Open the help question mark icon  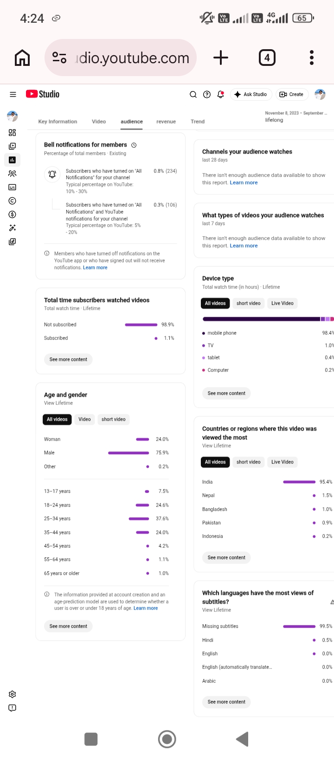pos(207,94)
